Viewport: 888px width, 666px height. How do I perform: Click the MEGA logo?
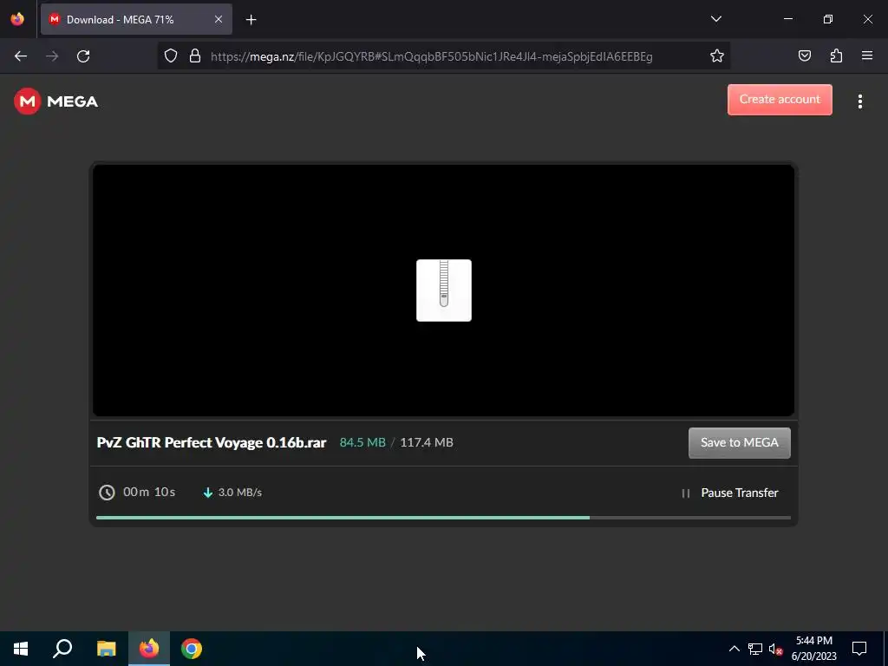(x=55, y=101)
